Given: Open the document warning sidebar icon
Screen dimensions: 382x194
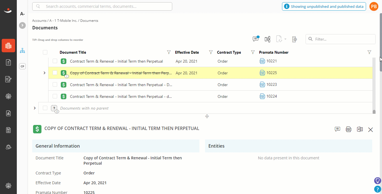Looking at the screenshot, I should [8, 113].
